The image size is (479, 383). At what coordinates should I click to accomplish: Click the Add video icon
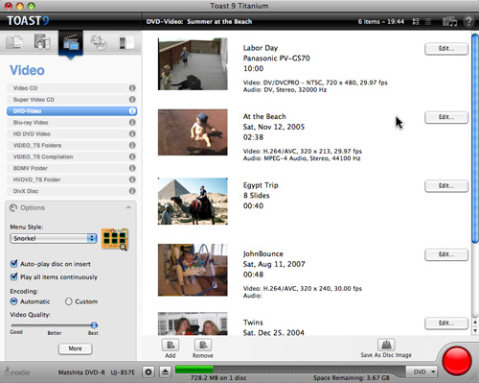[171, 345]
